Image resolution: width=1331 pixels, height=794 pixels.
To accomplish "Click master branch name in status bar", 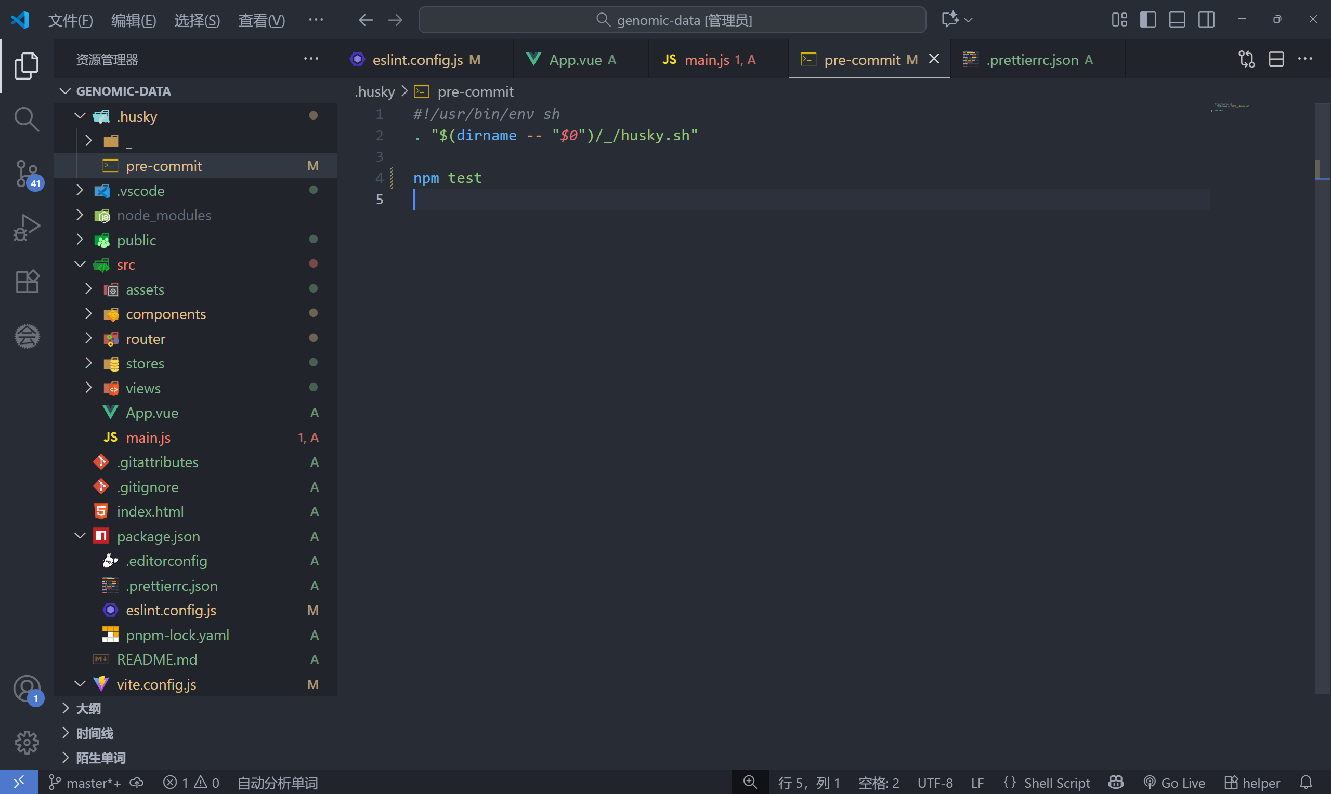I will tap(86, 783).
